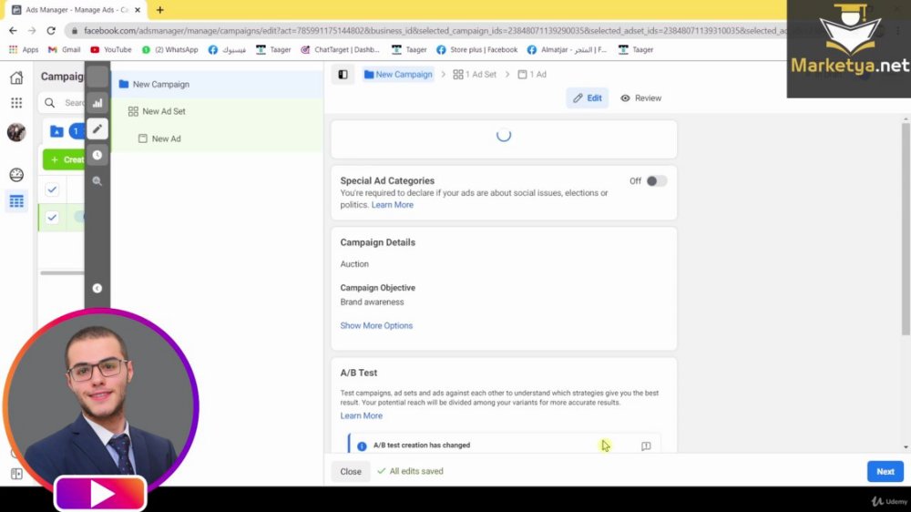Click the campaign search field
This screenshot has width=911, height=512.
coord(64,103)
